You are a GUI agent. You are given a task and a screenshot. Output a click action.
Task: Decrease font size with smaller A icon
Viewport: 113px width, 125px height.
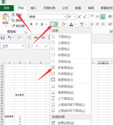click(85, 17)
